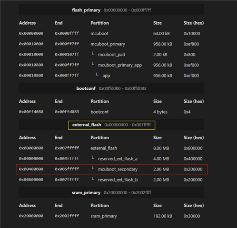Click the sram_primary region header
This screenshot has height=228, width=237.
pyautogui.click(x=111, y=192)
